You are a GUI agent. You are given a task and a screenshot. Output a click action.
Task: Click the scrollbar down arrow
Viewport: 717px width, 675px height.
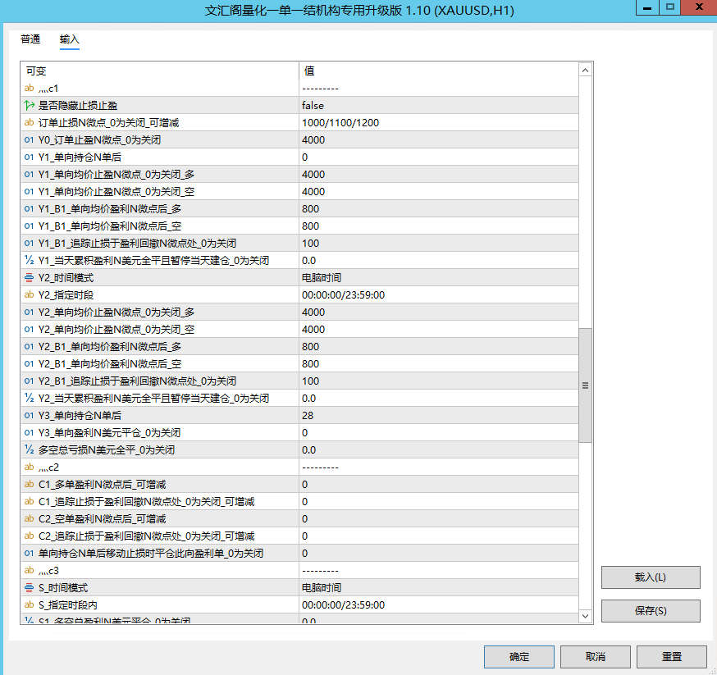[x=585, y=616]
